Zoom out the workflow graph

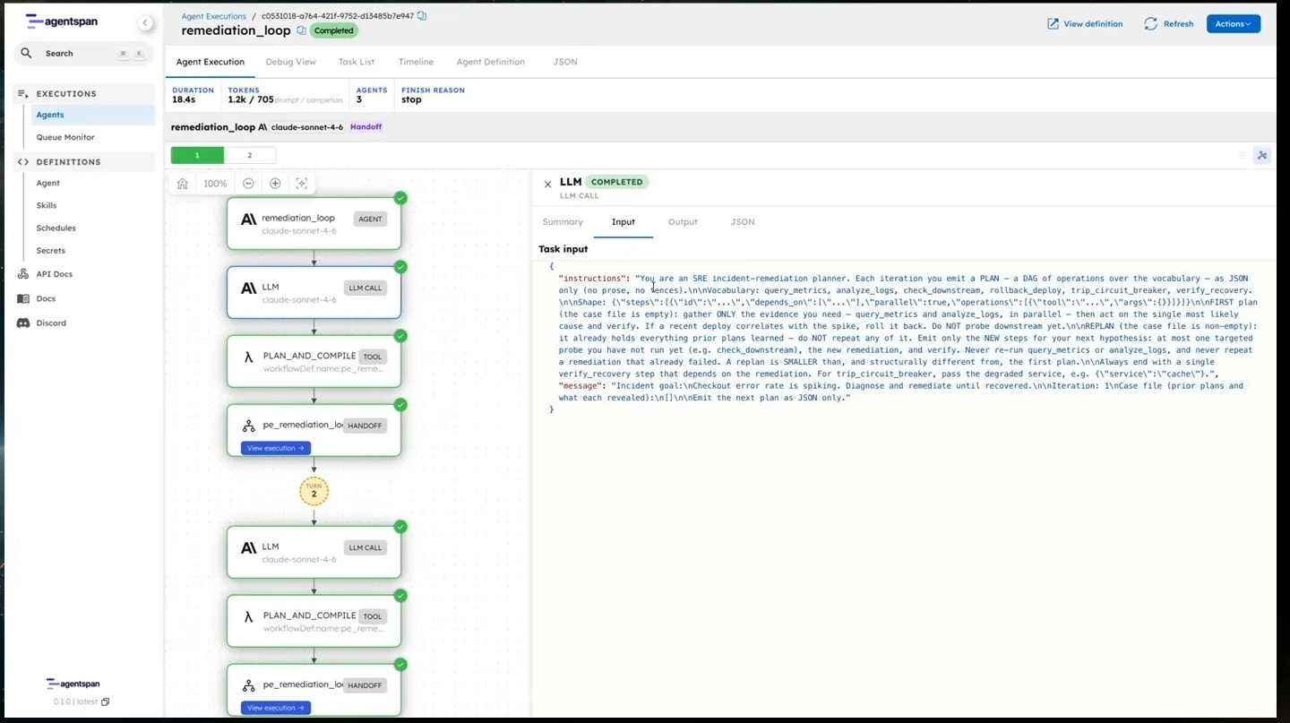click(248, 183)
